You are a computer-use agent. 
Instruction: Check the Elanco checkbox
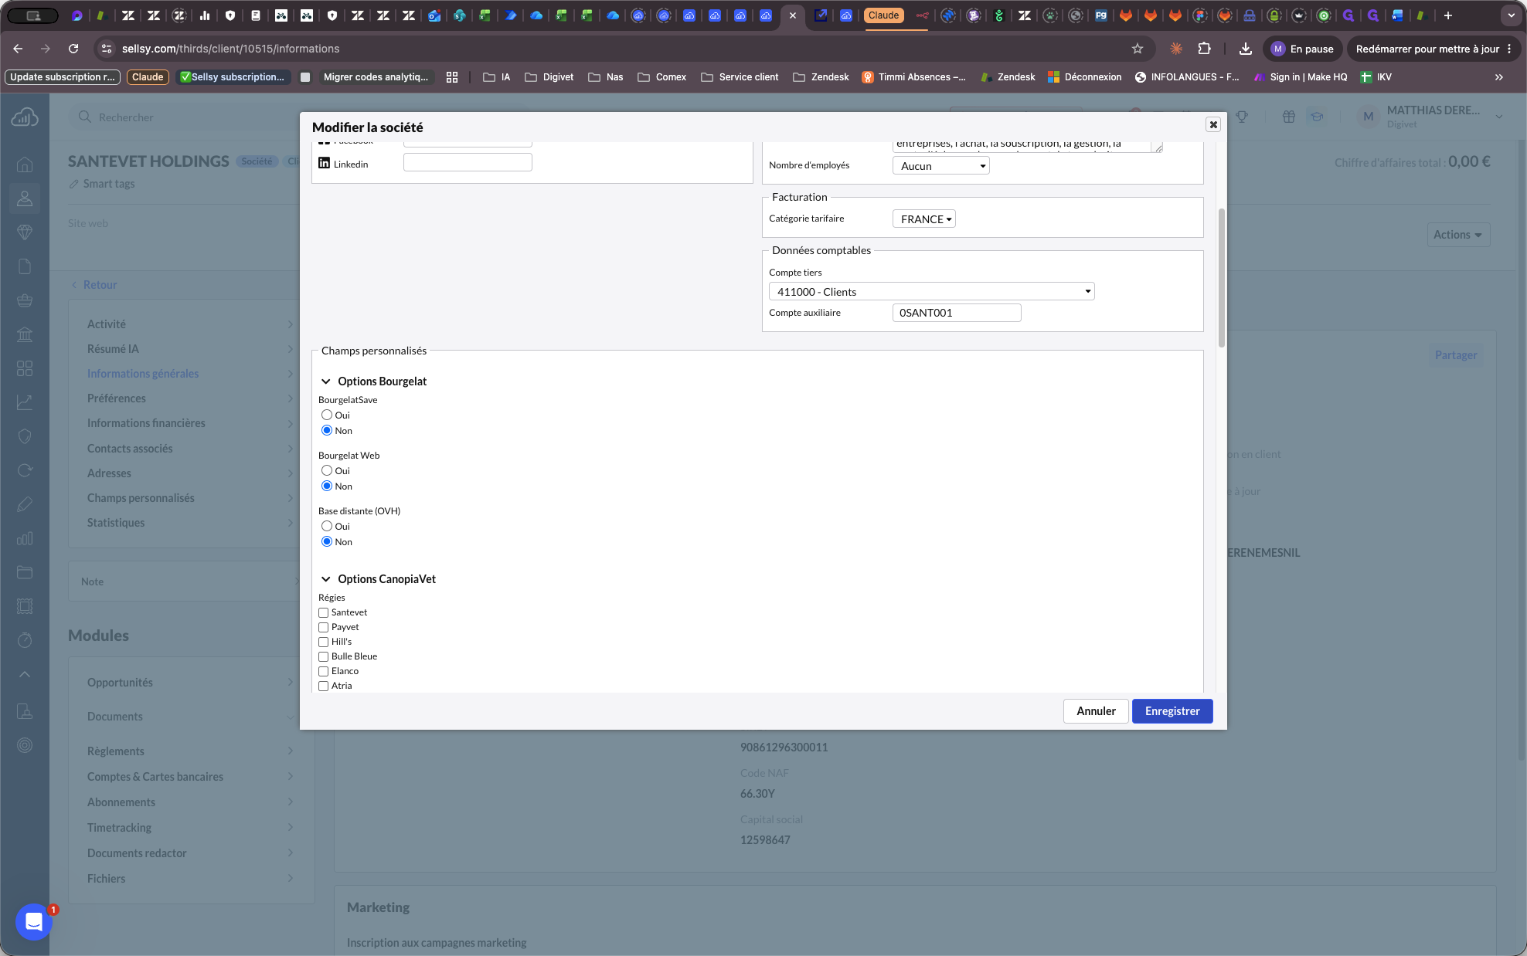(x=324, y=671)
